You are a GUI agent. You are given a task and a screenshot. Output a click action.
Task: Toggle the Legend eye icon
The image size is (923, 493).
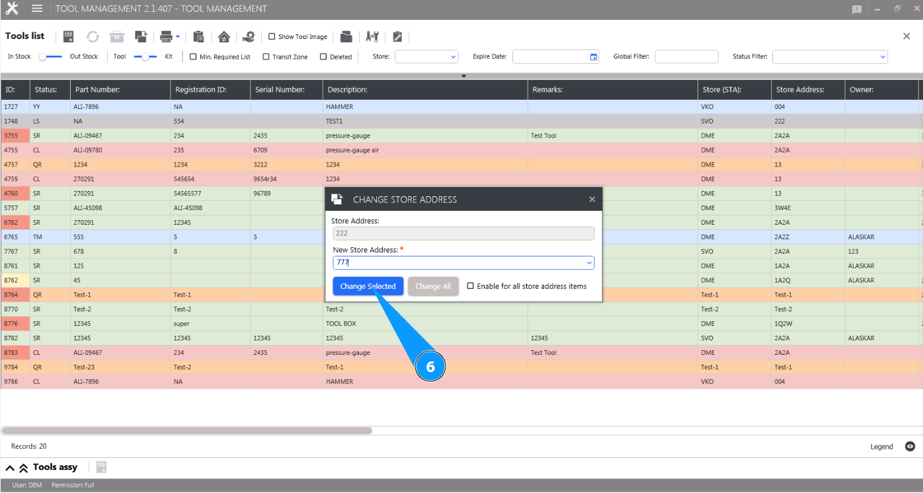click(x=910, y=447)
